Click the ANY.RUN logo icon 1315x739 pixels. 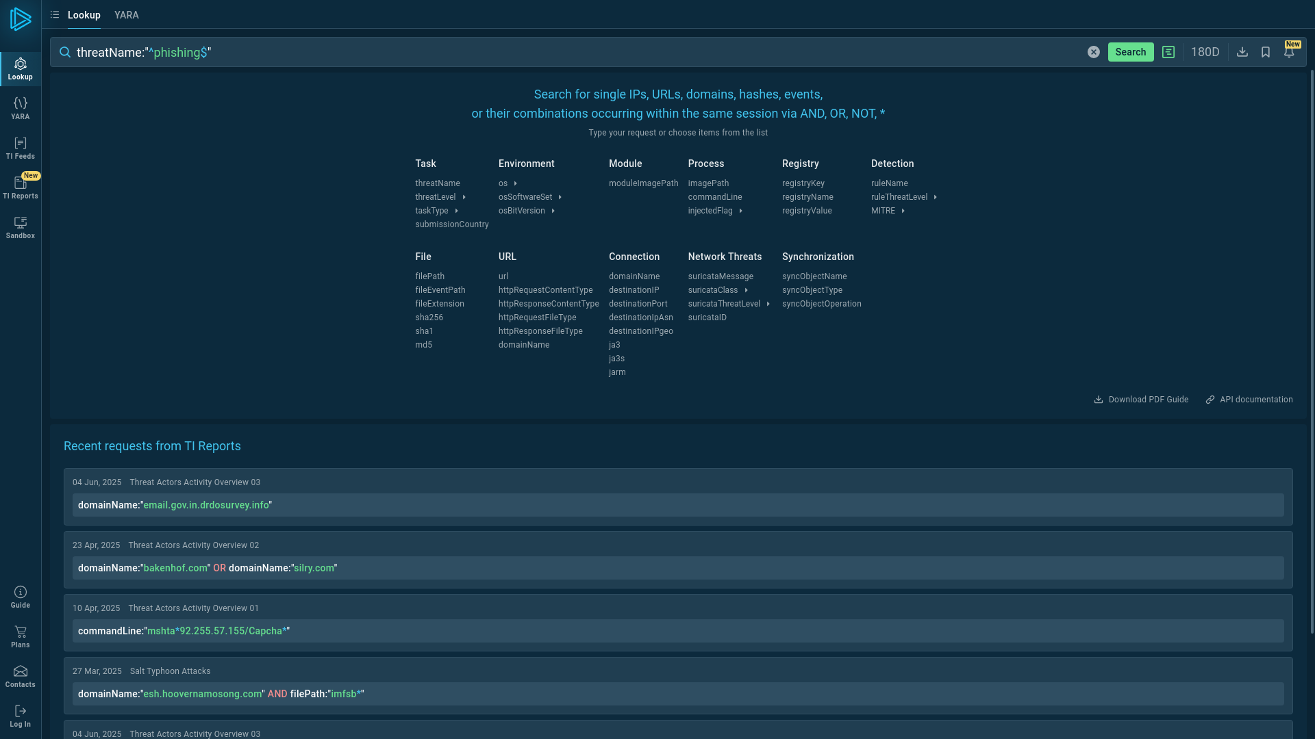tap(21, 19)
